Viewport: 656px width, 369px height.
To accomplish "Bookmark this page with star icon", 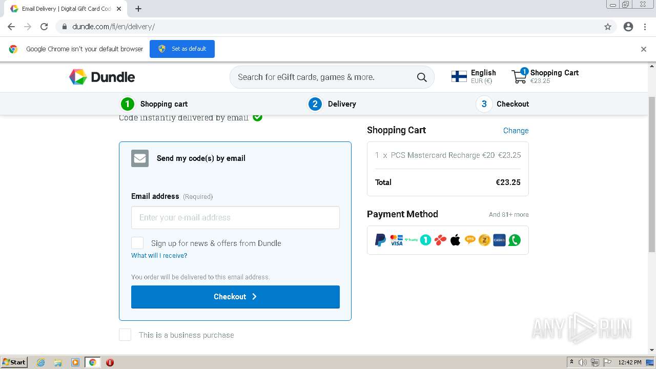I will click(x=608, y=27).
